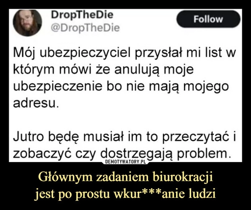
Task: Click the word "zobaczyć" in the last line
Action: point(42,154)
